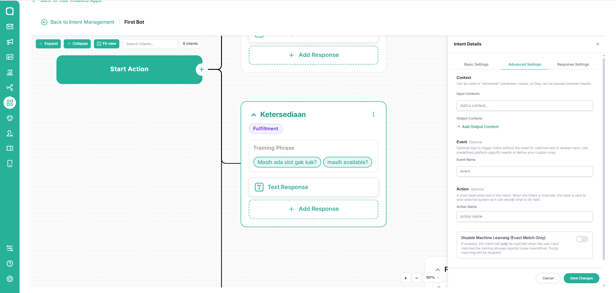The height and width of the screenshot is (293, 616).
Task: Click the Collapse button
Action: click(77, 44)
